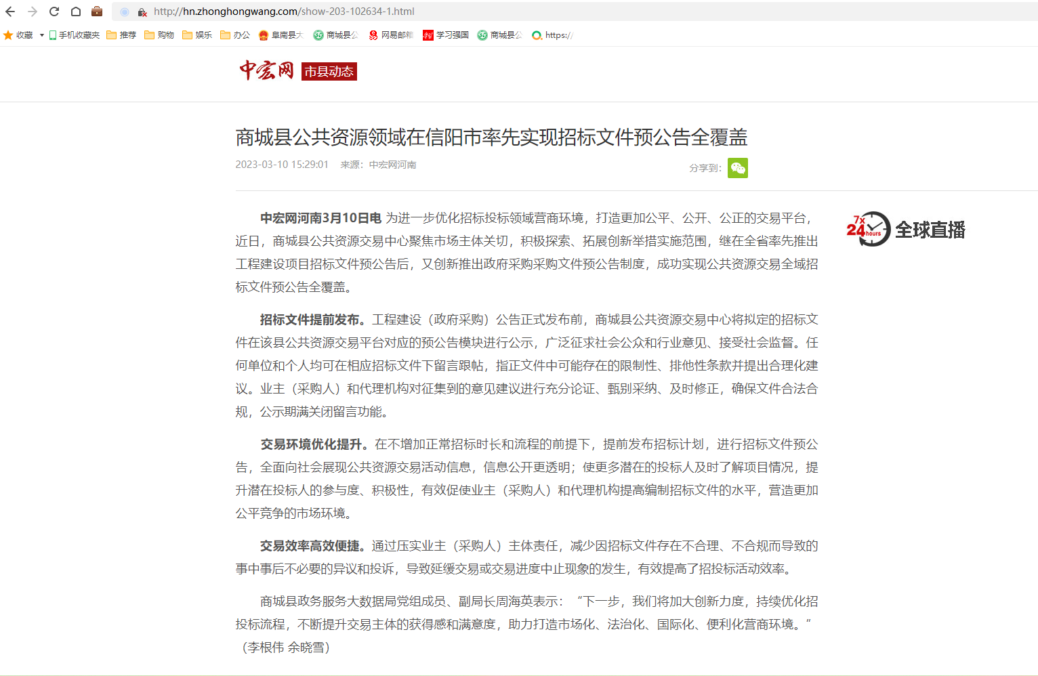Viewport: 1038px width, 676px height.
Task: Open the 推荐 bookmark folder
Action: coord(121,35)
